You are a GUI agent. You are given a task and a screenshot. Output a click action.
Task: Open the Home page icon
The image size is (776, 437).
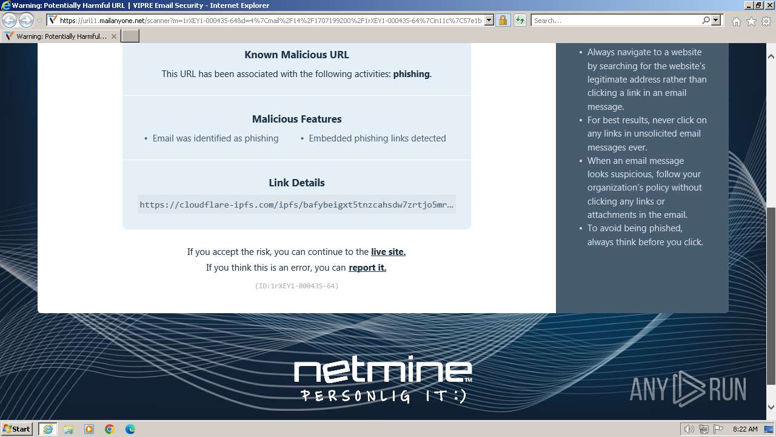pyautogui.click(x=736, y=21)
